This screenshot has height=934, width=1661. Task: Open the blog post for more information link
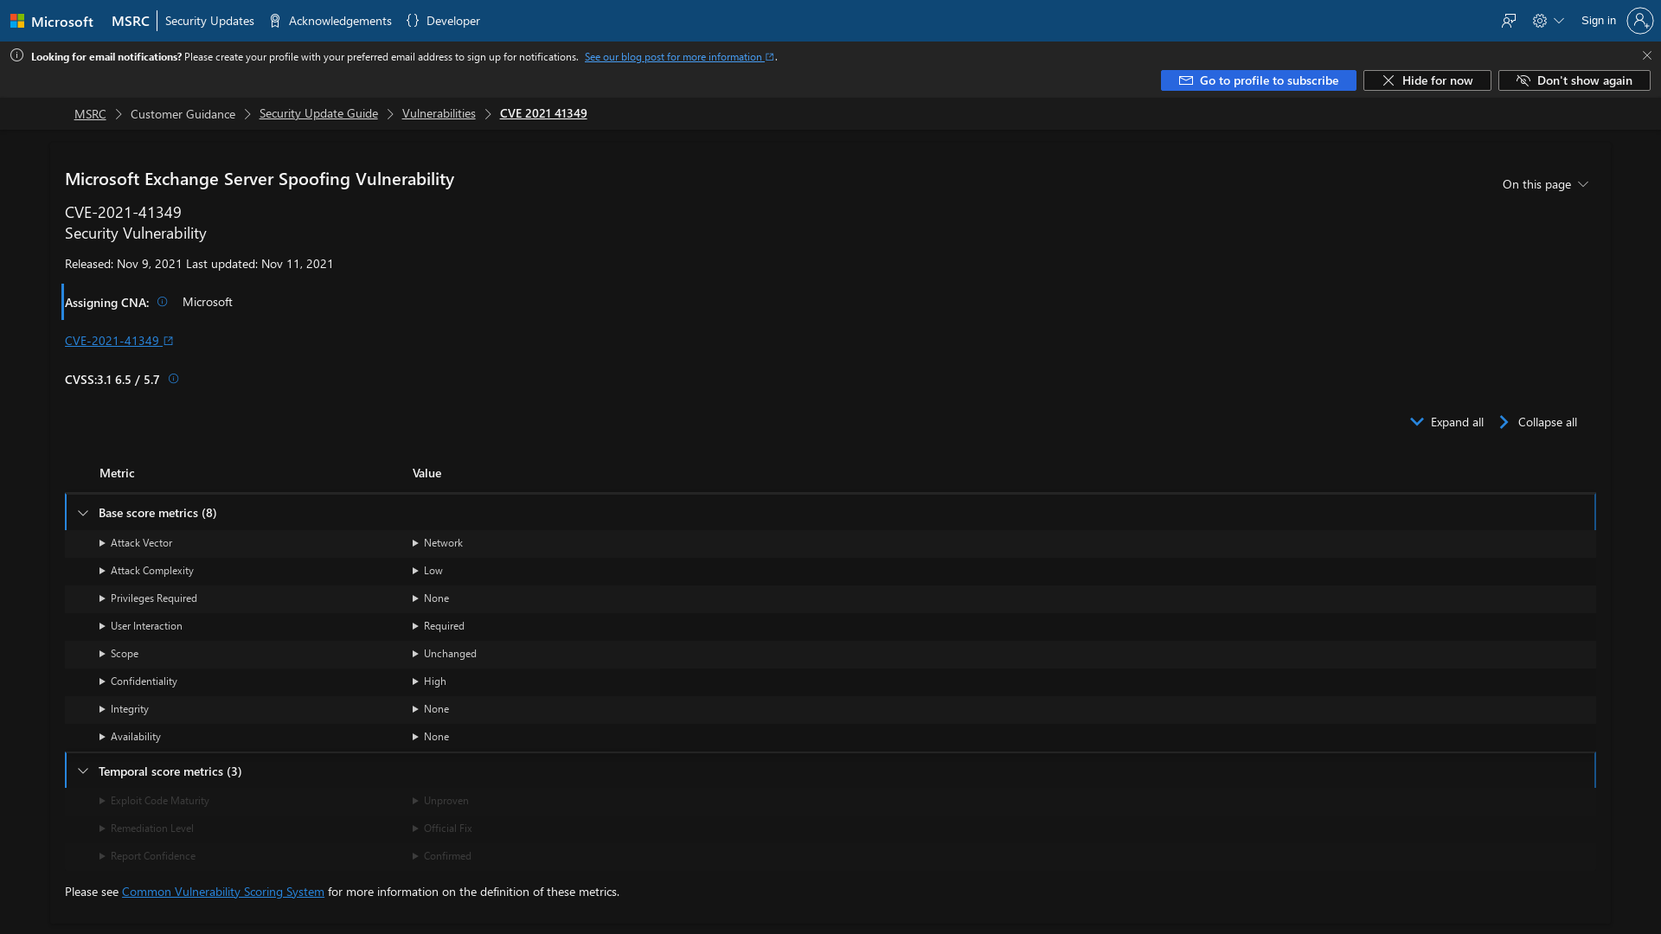point(678,57)
